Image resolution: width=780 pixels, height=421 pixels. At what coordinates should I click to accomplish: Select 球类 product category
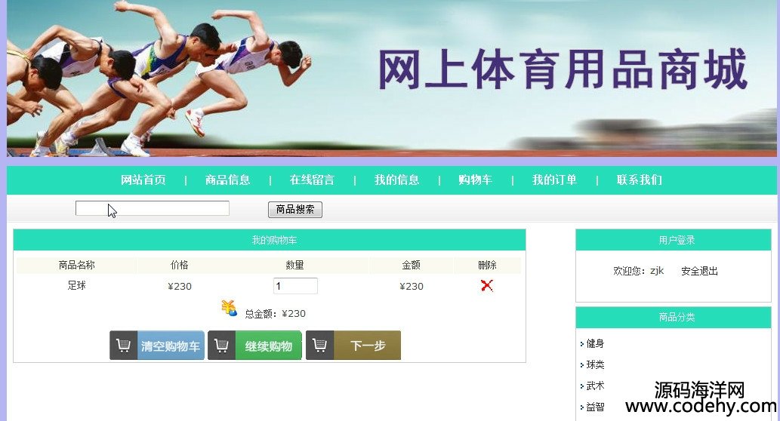595,365
